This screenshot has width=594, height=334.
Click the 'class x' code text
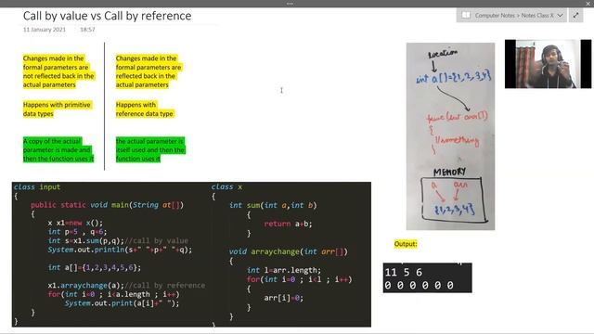pyautogui.click(x=226, y=186)
